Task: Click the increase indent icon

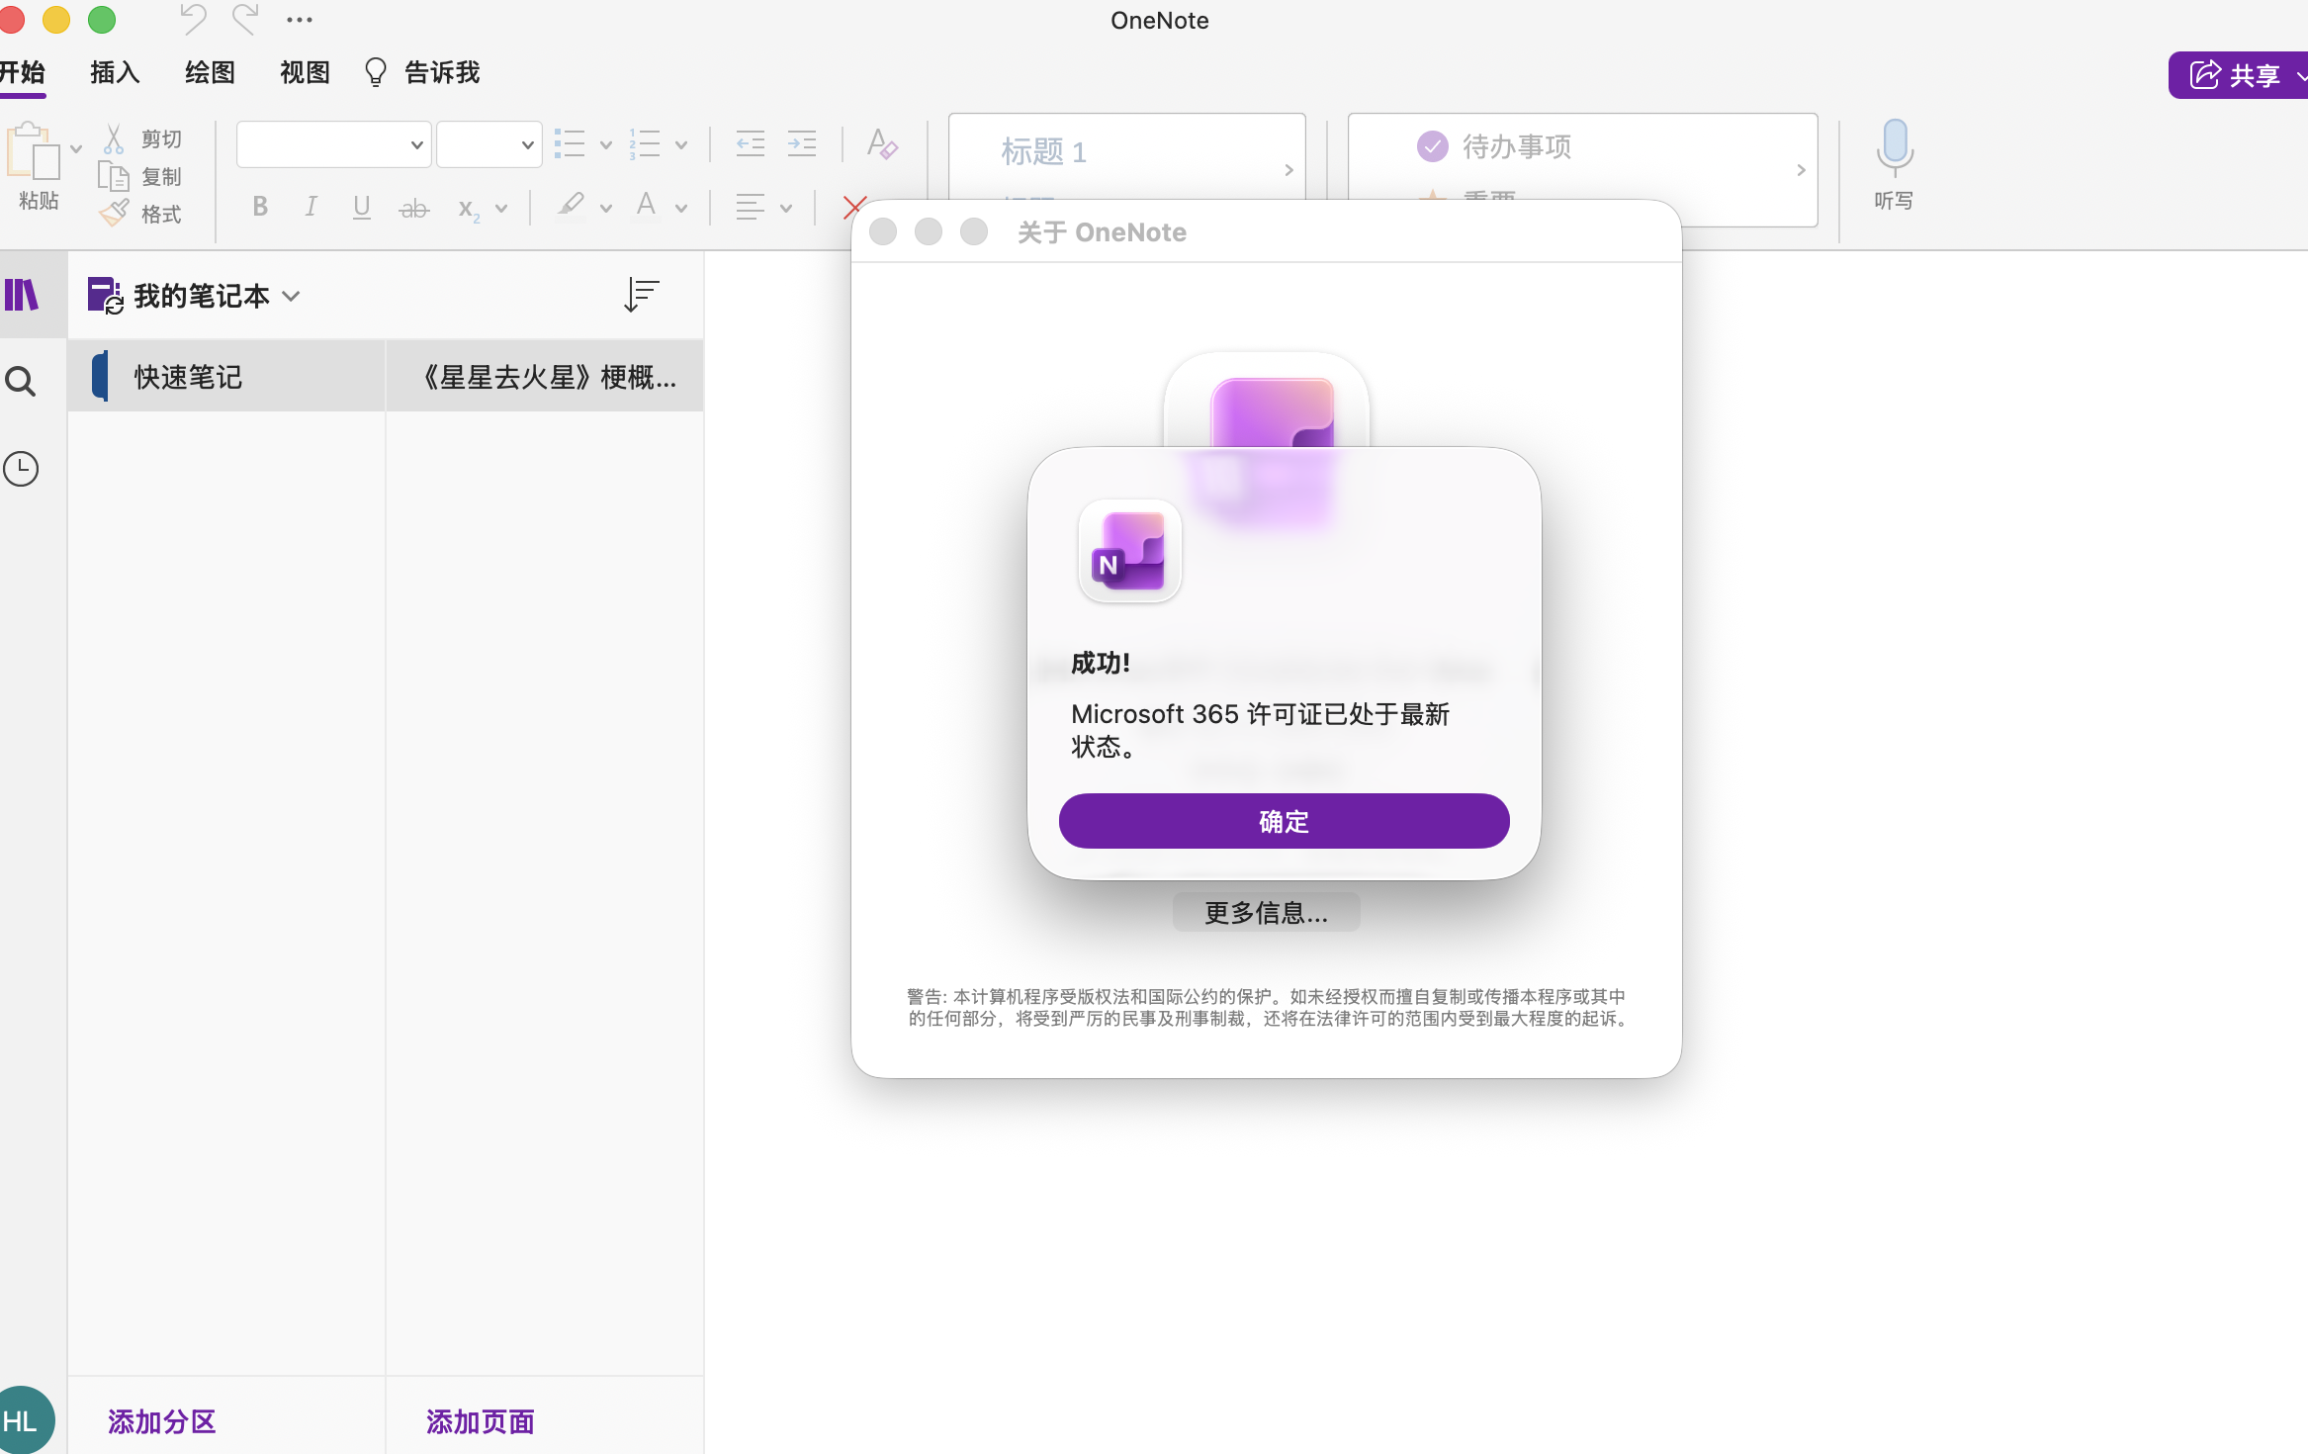Action: (802, 144)
